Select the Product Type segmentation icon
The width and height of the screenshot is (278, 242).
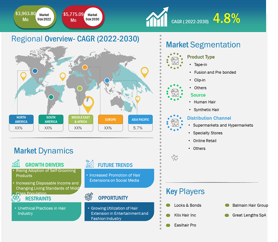point(175,60)
